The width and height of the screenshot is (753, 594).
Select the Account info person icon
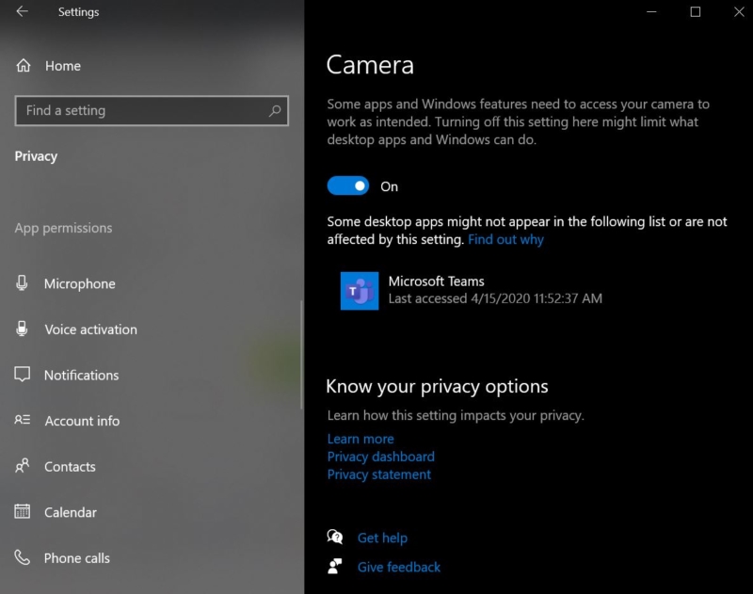(x=22, y=421)
